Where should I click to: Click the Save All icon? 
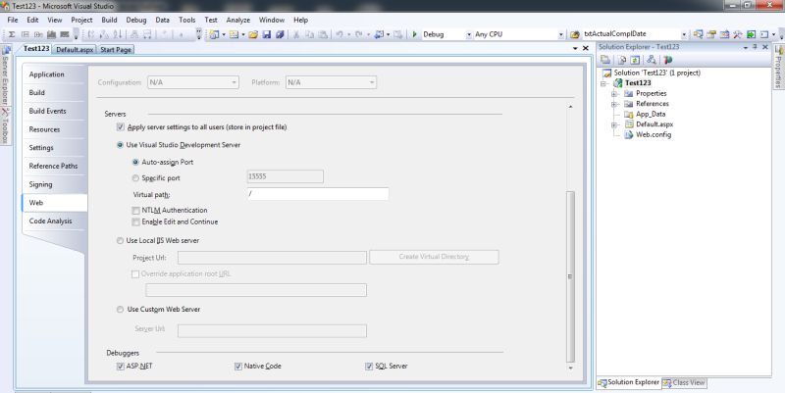coord(280,34)
